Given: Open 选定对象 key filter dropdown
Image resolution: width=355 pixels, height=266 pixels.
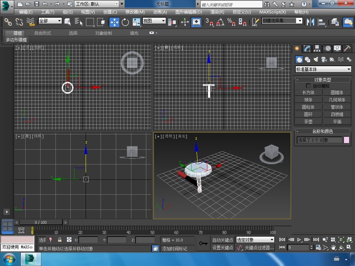Looking at the screenshot, I should pos(255,240).
